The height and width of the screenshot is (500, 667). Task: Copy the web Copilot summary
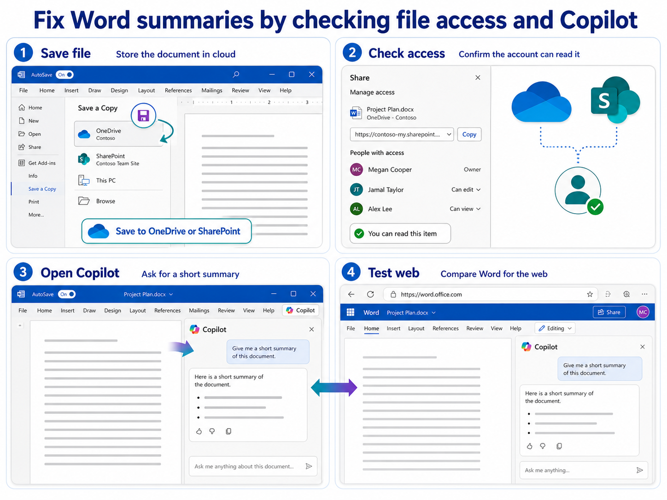coord(559,446)
